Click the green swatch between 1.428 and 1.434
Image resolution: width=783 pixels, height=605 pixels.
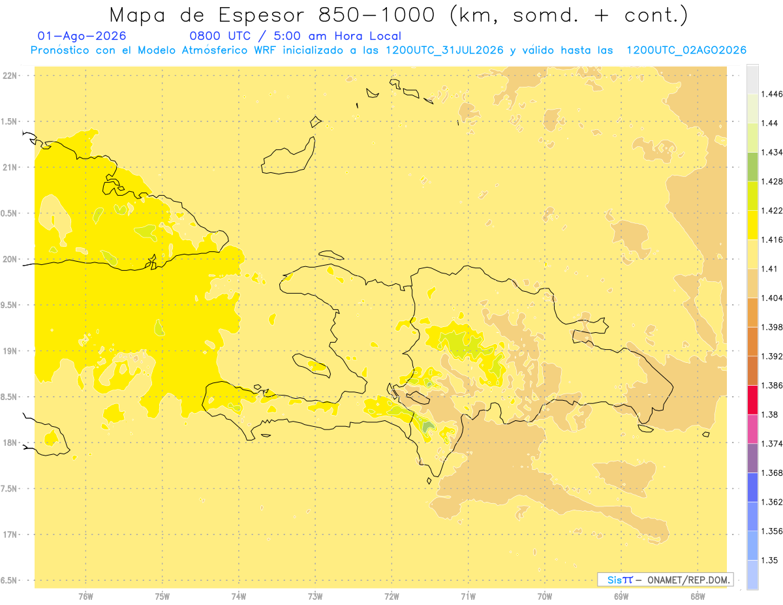(752, 166)
